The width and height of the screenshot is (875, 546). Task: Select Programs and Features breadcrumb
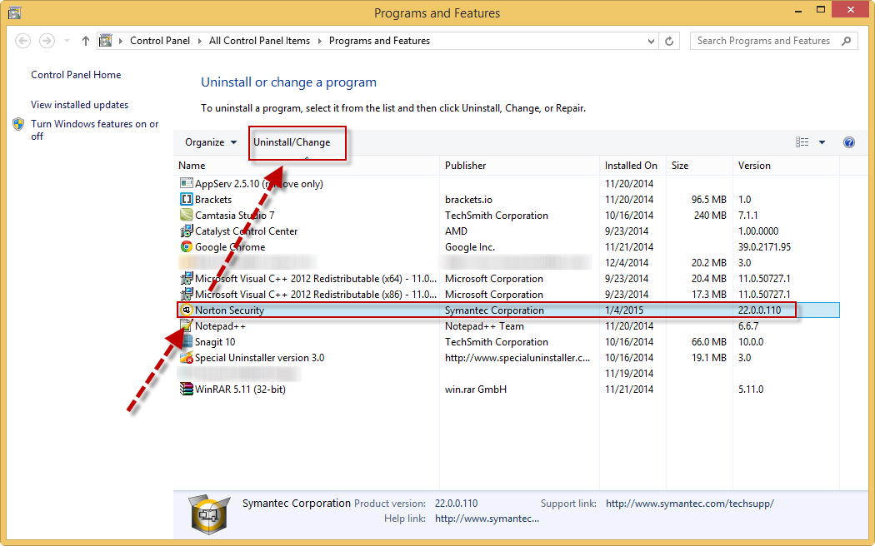tap(379, 41)
